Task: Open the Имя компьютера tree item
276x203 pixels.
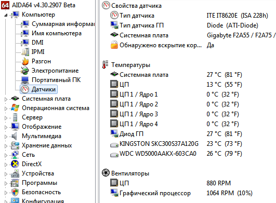Action: (x=57, y=33)
